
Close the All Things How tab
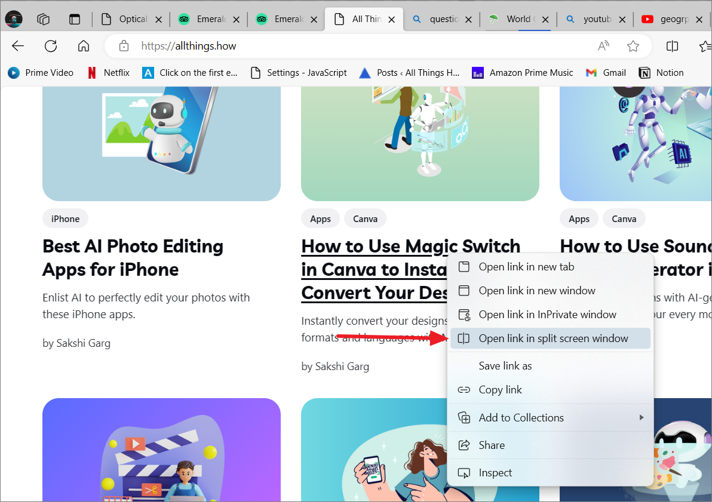click(x=391, y=20)
